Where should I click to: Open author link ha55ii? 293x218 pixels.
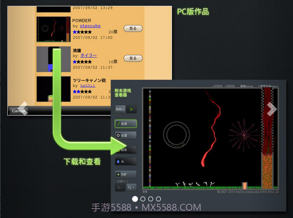(x=88, y=86)
